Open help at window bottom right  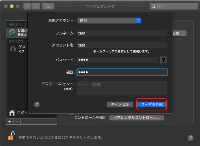(x=190, y=138)
